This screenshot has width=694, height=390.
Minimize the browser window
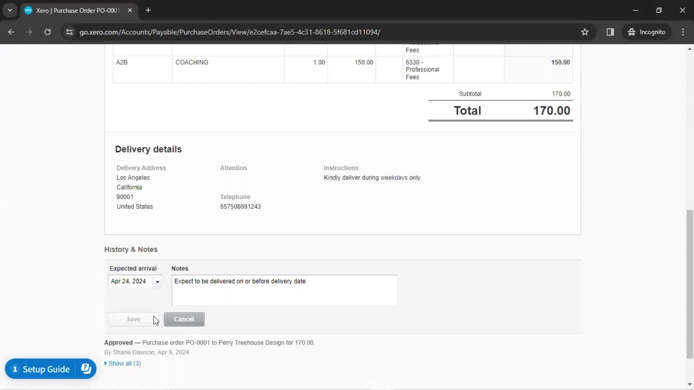[x=636, y=10]
